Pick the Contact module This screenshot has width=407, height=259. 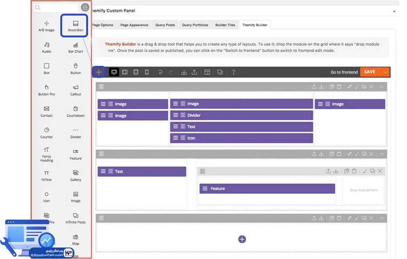click(47, 112)
